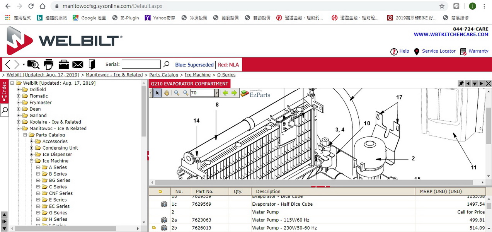
Task: Click the camera icon for part 2a
Action: tap(164, 220)
